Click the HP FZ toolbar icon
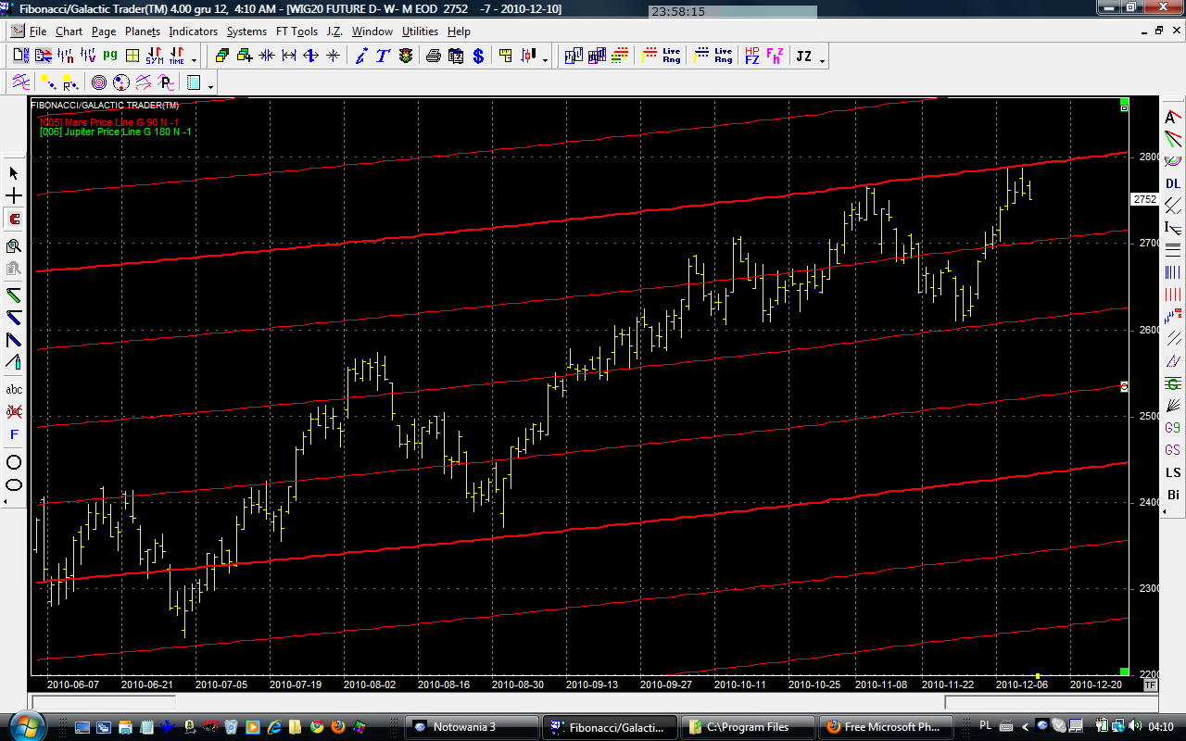Image resolution: width=1186 pixels, height=741 pixels. coord(751,56)
